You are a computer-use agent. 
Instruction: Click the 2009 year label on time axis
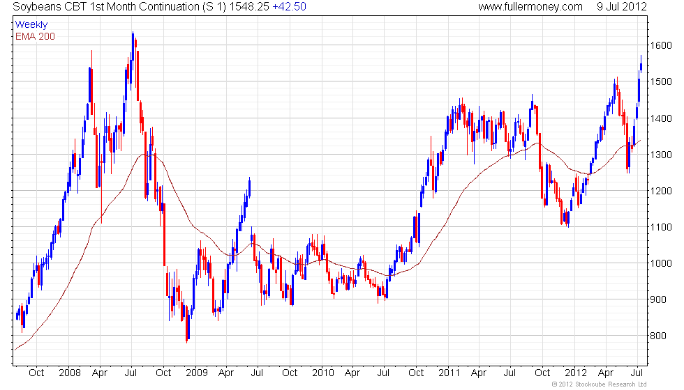click(x=196, y=373)
